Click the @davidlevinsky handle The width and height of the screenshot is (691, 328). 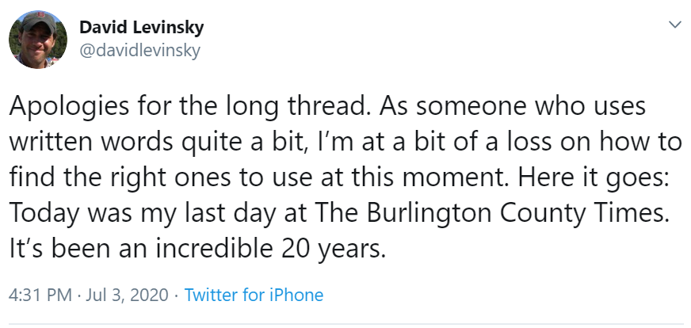point(139,50)
